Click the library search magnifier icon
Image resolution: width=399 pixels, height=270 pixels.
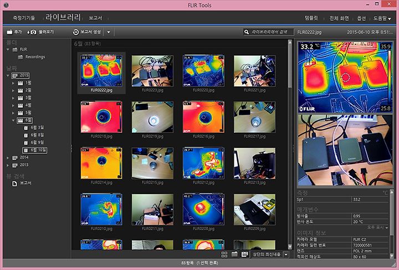246,32
